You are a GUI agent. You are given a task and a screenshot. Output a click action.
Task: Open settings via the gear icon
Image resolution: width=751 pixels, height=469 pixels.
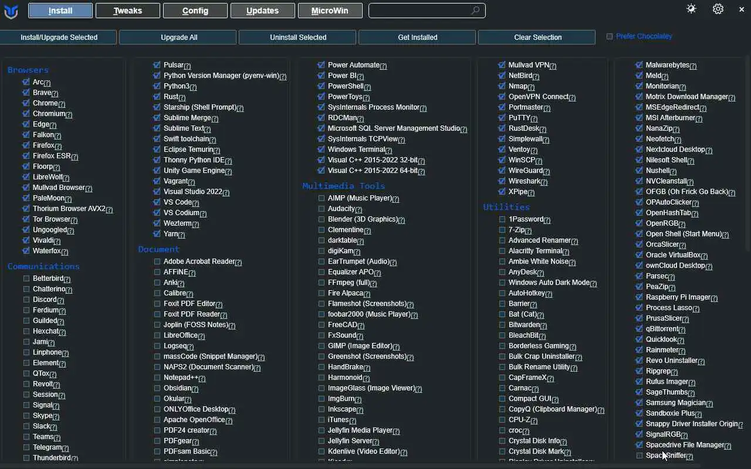(718, 9)
